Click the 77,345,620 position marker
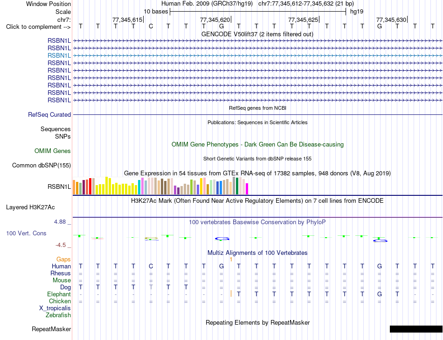The height and width of the screenshot is (340, 443). point(215,20)
